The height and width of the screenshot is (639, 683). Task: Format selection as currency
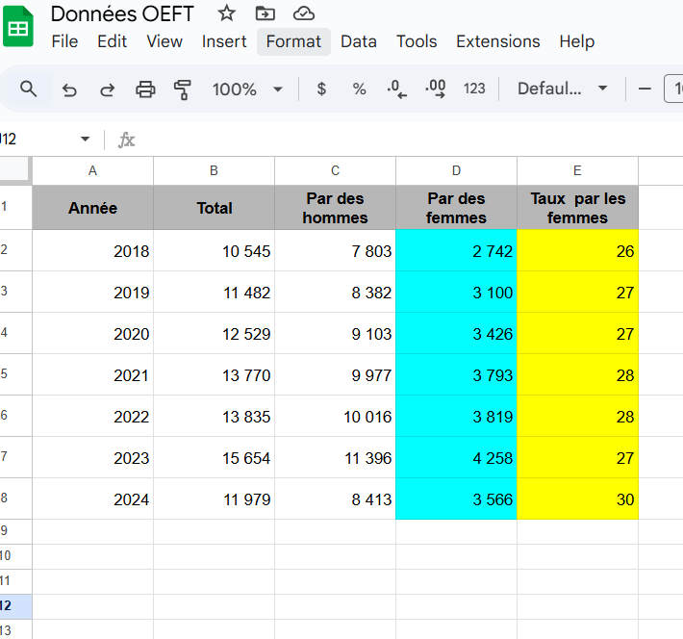click(x=321, y=89)
